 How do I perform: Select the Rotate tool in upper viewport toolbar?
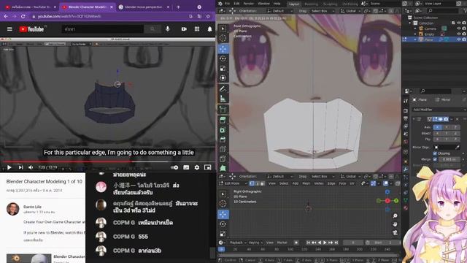[223, 58]
